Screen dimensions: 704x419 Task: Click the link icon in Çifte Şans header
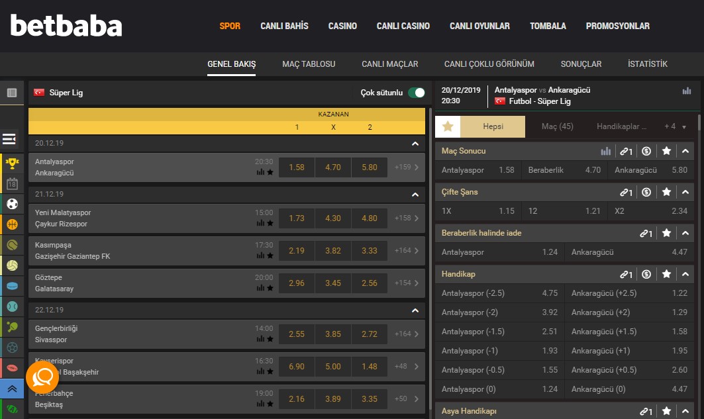click(627, 193)
